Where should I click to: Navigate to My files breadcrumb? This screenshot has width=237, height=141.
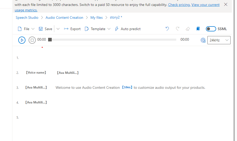coord(96,17)
